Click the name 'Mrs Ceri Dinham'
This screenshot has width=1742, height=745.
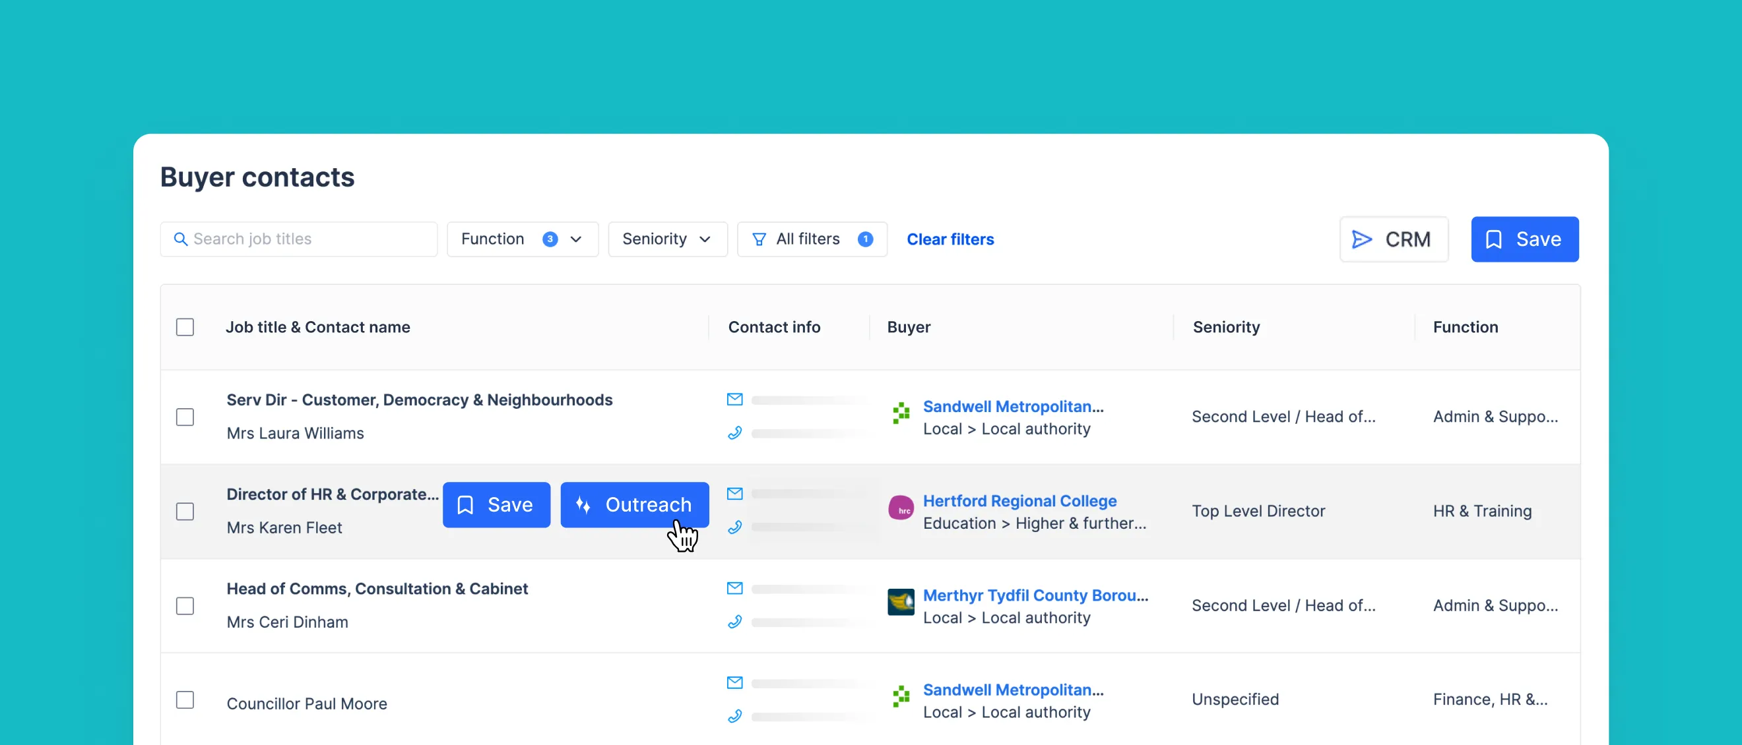288,623
